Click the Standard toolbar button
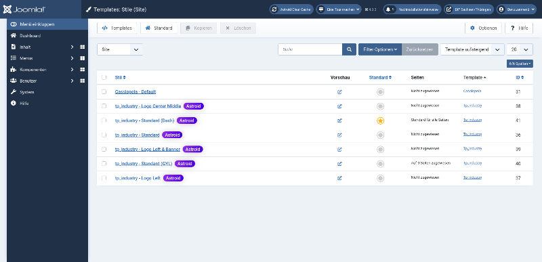The height and width of the screenshot is (262, 542). point(159,28)
